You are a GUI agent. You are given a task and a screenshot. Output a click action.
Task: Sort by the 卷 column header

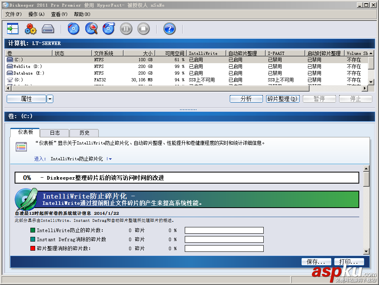(28, 53)
